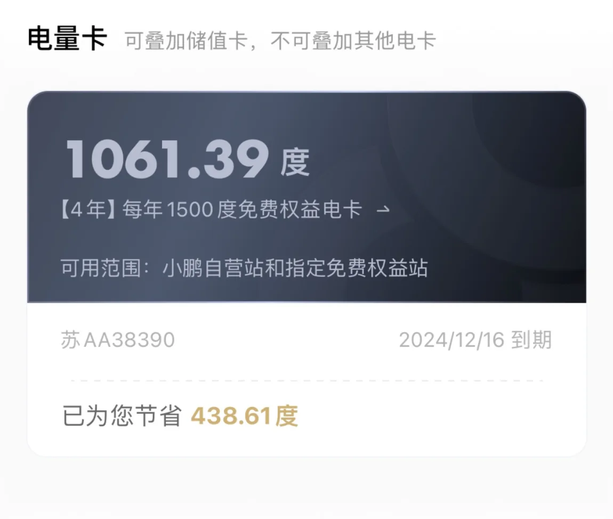
Task: Tap the 可叠加储值卡 subtitle note
Action: 187,40
